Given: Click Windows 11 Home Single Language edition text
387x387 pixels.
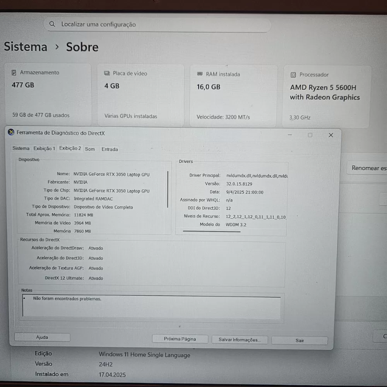Looking at the screenshot, I should point(145,354).
